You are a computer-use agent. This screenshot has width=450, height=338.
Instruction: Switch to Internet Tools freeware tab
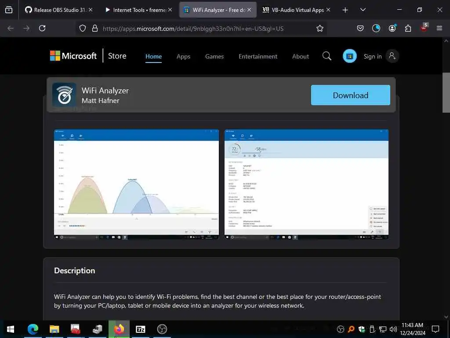(x=138, y=10)
